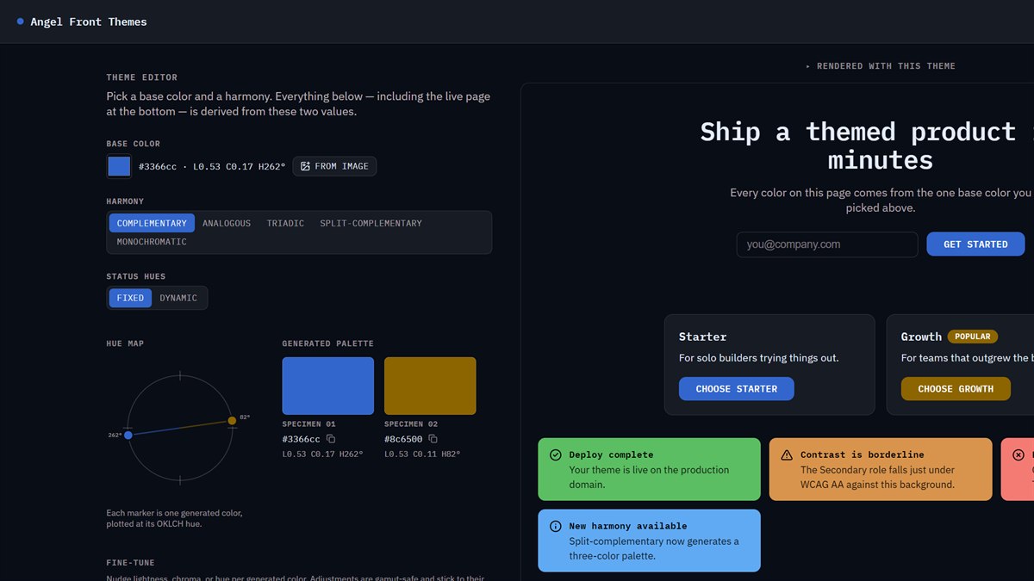Click the Angel Front Themes title
This screenshot has width=1034, height=581.
89,22
